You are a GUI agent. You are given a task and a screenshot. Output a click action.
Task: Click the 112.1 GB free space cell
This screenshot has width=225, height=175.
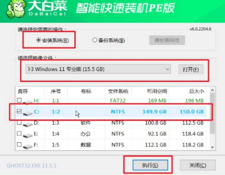coord(156,145)
